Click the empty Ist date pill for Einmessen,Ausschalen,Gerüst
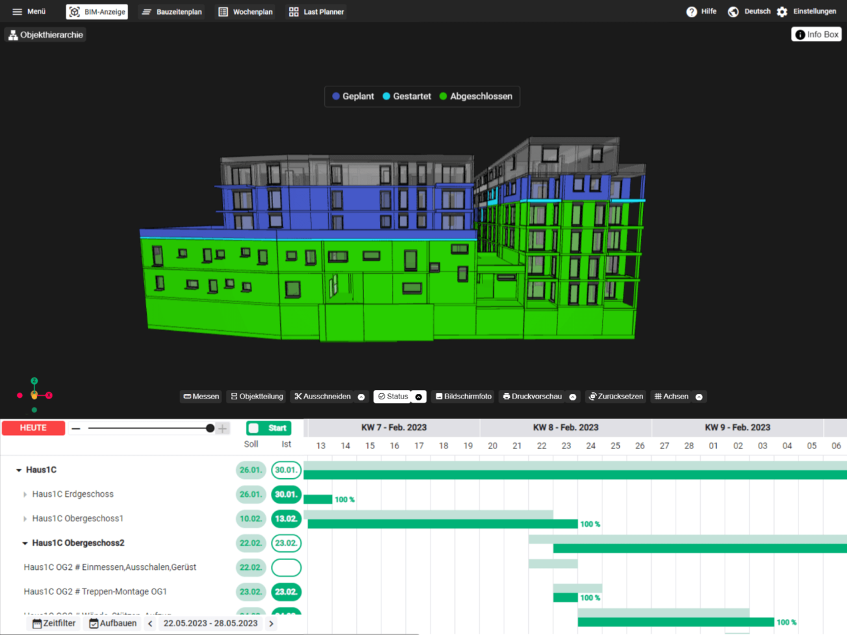The image size is (847, 635). click(x=286, y=567)
